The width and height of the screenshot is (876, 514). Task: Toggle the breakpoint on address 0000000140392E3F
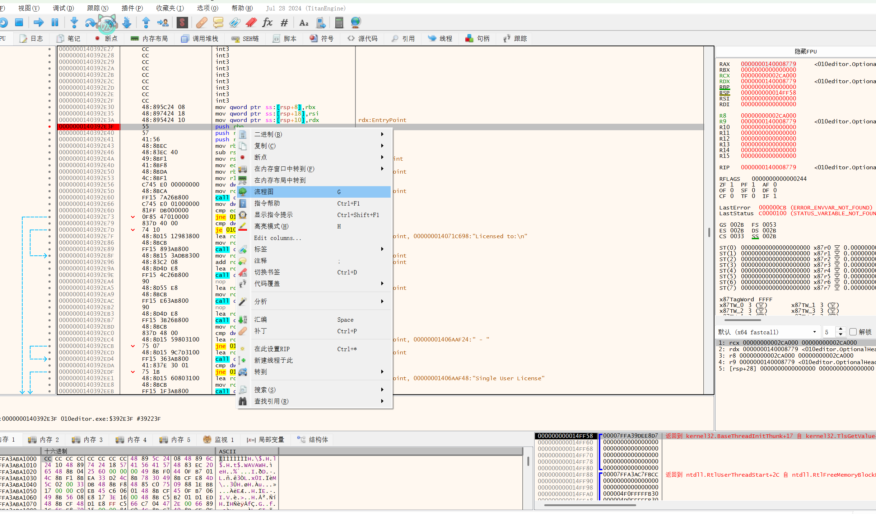pyautogui.click(x=50, y=127)
